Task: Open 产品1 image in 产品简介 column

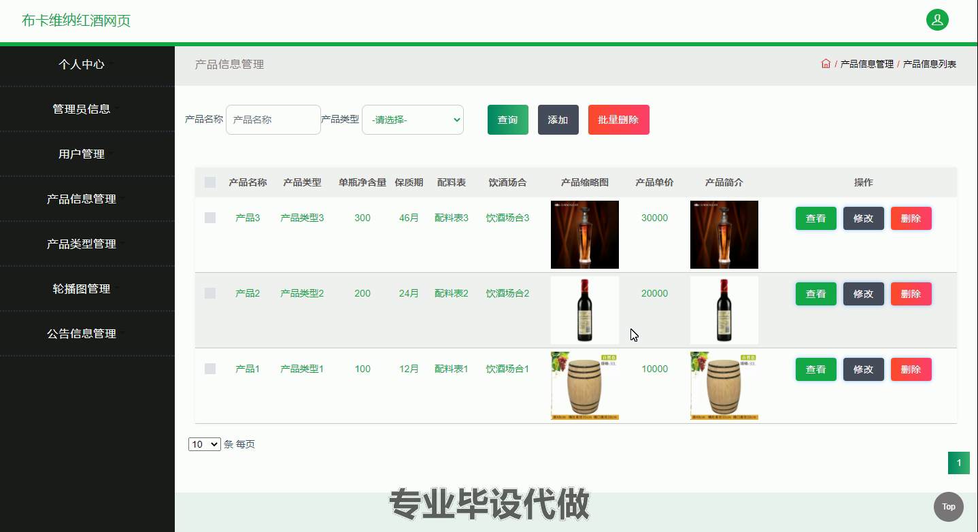Action: pyautogui.click(x=724, y=386)
